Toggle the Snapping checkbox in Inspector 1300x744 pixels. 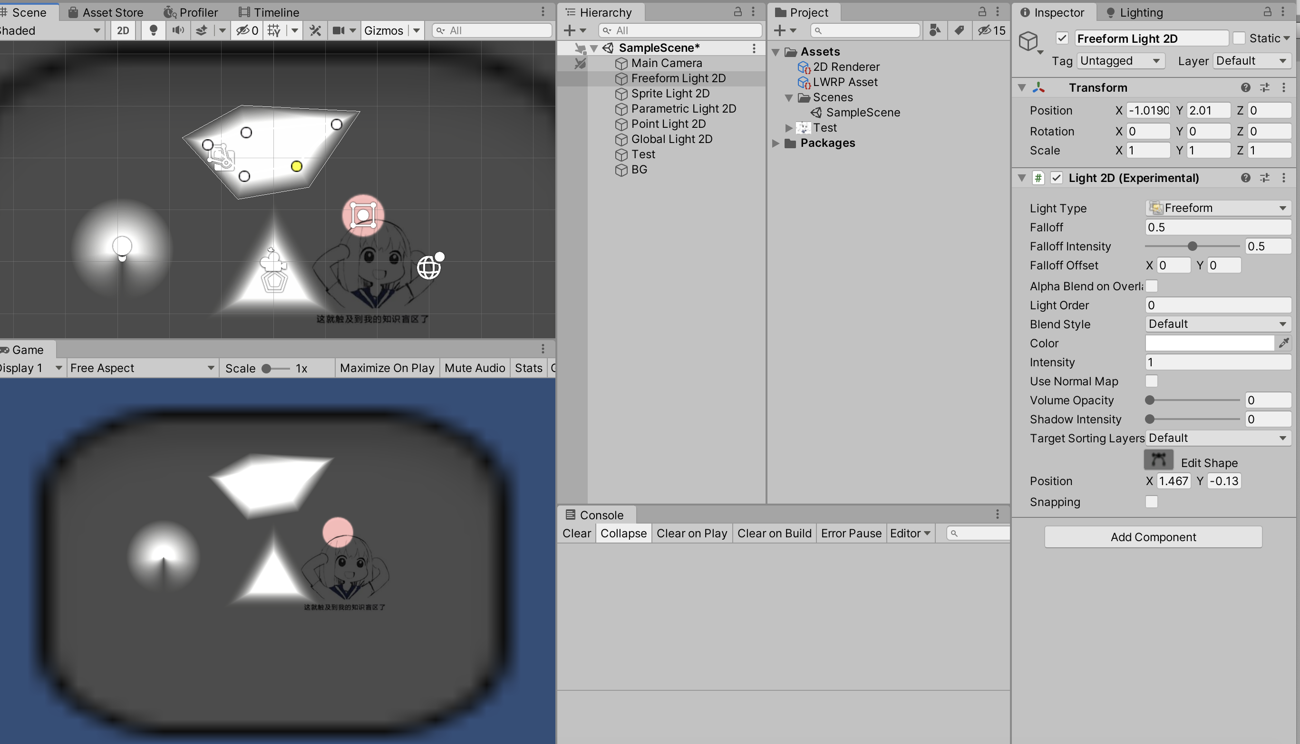[1153, 501]
